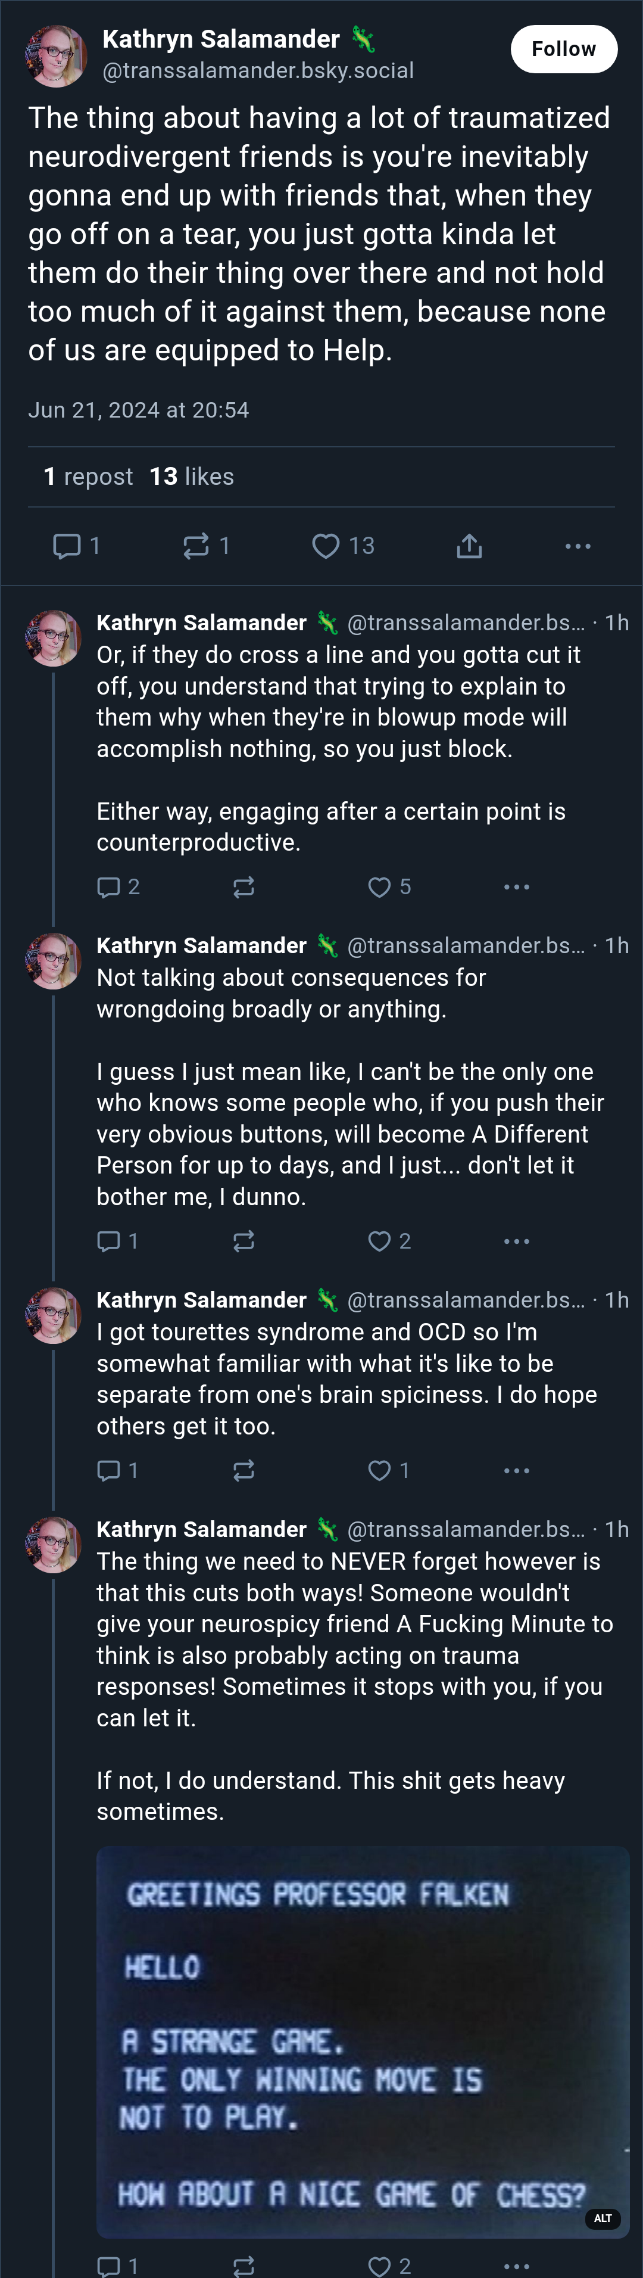Like the reply with 5 likes

click(389, 887)
